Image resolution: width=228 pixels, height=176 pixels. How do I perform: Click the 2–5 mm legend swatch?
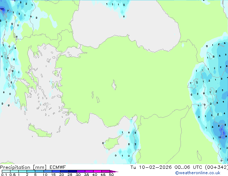pyautogui.click(x=31, y=171)
